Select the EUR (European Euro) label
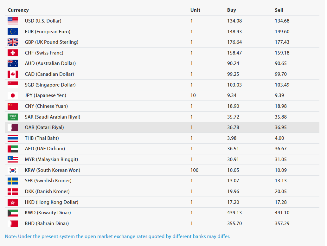The width and height of the screenshot is (327, 246). pos(48,31)
